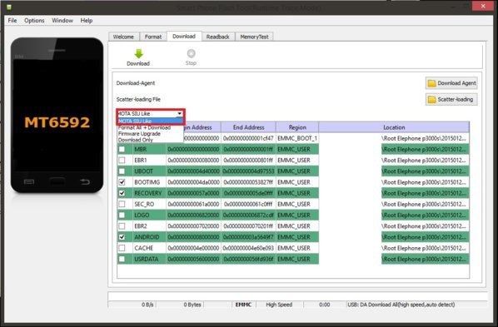
Task: Click the phone's menu key icon
Action: click(x=29, y=182)
